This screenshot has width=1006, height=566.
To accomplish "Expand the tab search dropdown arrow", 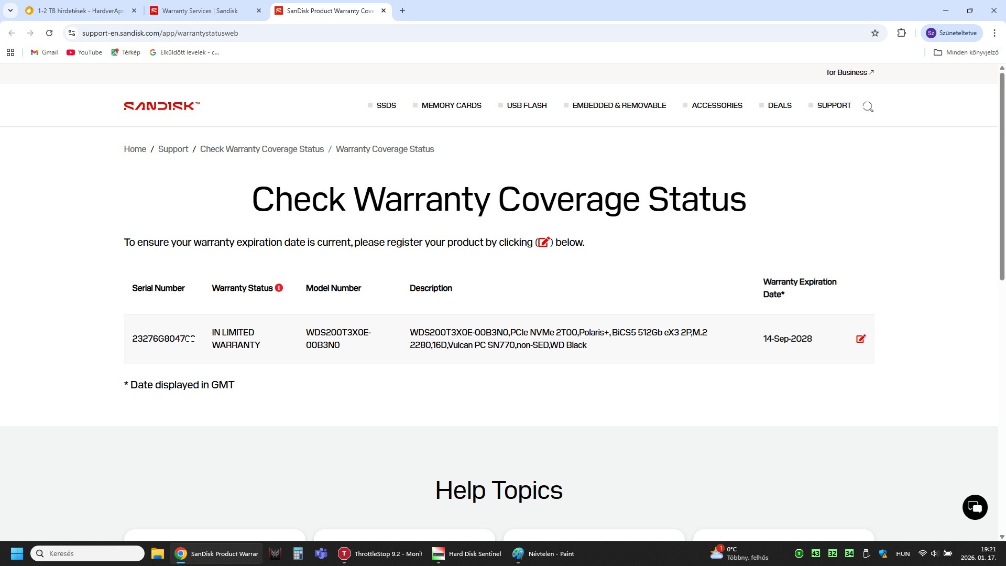I will point(10,10).
